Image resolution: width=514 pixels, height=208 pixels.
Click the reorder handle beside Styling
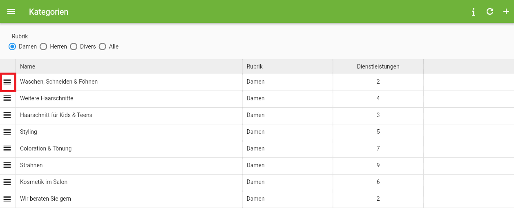click(7, 132)
